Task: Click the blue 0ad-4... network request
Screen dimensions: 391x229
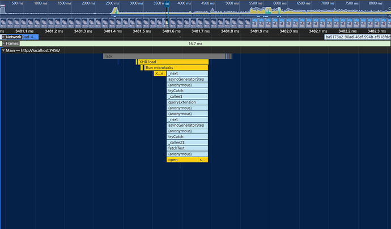Action: (x=30, y=37)
